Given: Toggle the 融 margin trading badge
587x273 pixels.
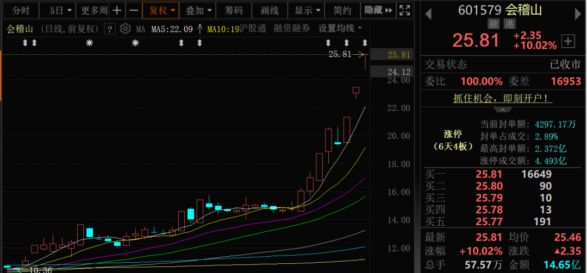Looking at the screenshot, I should (x=494, y=24).
